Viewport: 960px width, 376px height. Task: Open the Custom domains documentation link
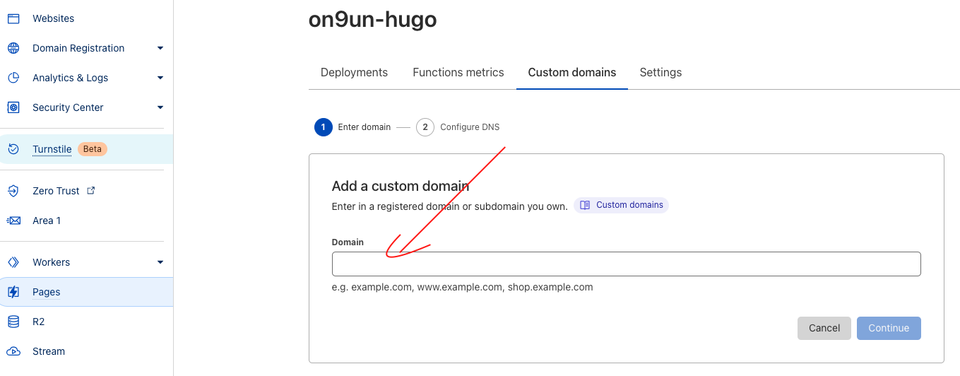pos(622,205)
